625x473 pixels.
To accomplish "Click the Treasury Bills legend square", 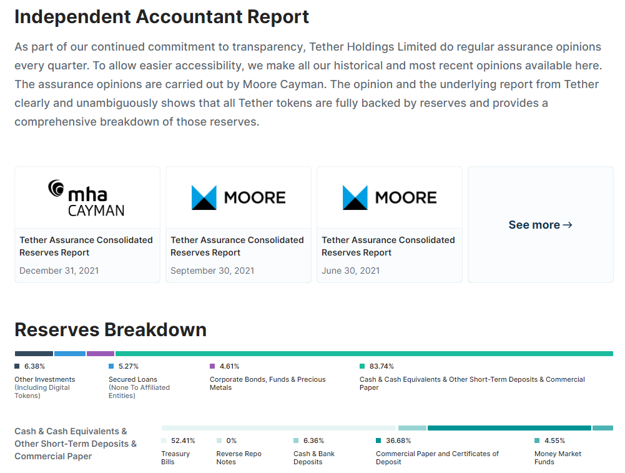I will pyautogui.click(x=164, y=441).
